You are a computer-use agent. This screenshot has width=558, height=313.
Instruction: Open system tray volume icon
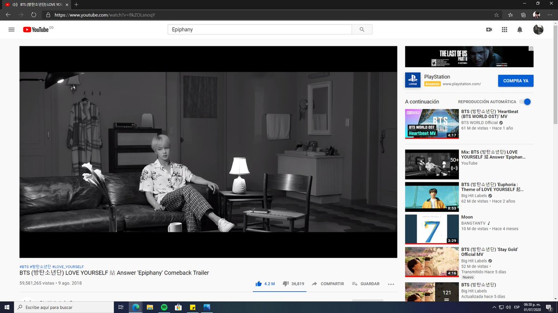[508, 307]
